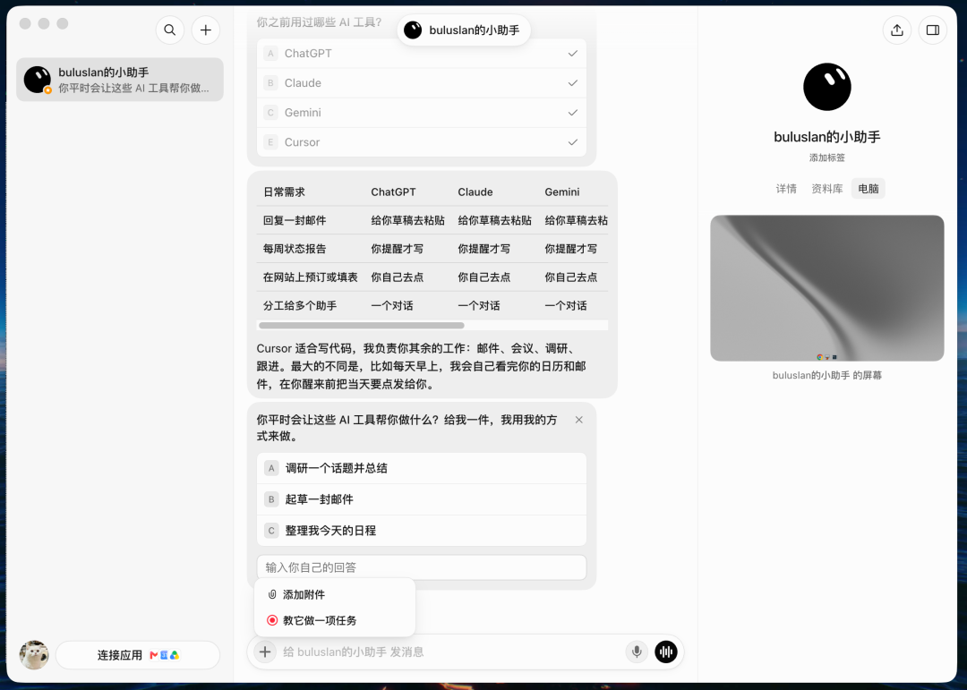Select the ChatGPT option in the tools list
This screenshot has height=690, width=967.
[x=421, y=54]
